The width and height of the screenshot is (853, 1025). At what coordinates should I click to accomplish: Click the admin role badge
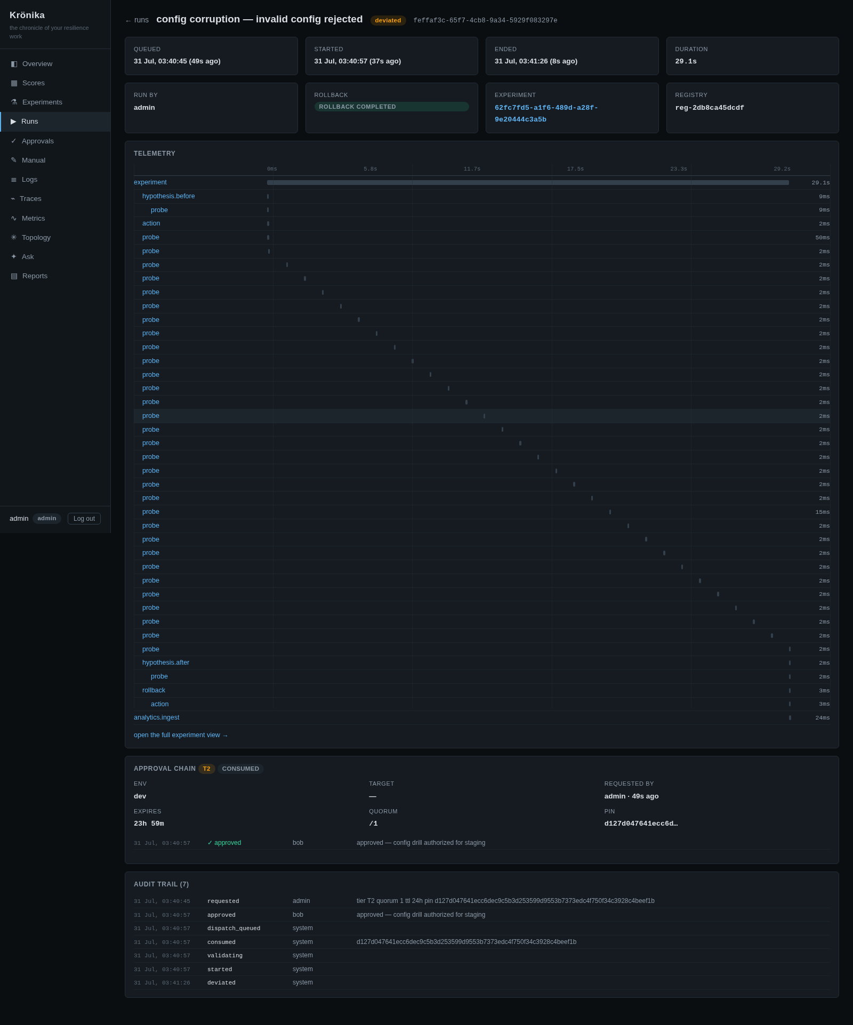[47, 518]
